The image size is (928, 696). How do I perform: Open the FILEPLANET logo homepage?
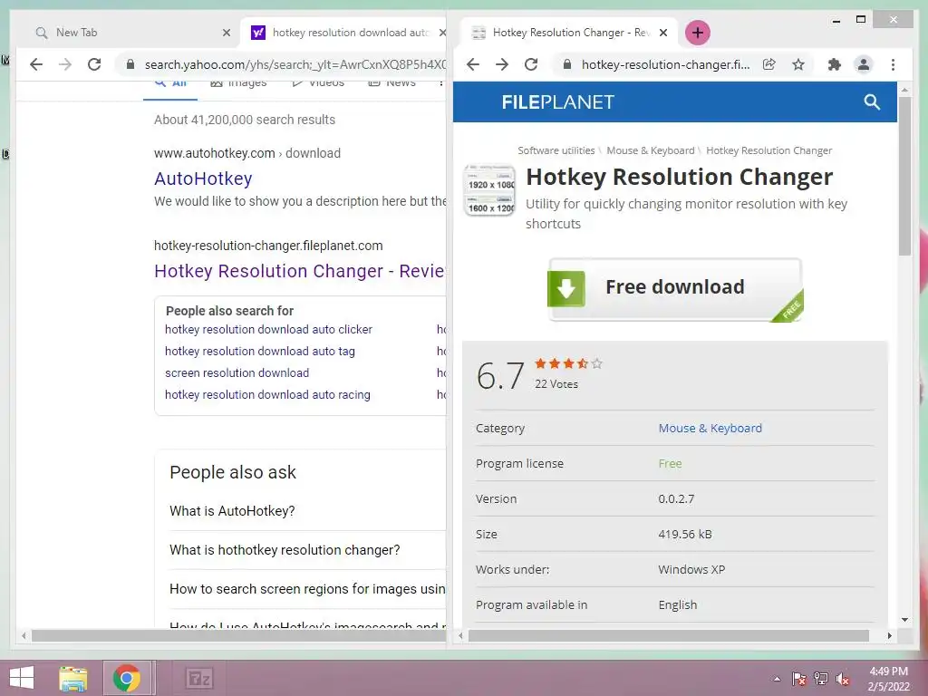[x=557, y=102]
